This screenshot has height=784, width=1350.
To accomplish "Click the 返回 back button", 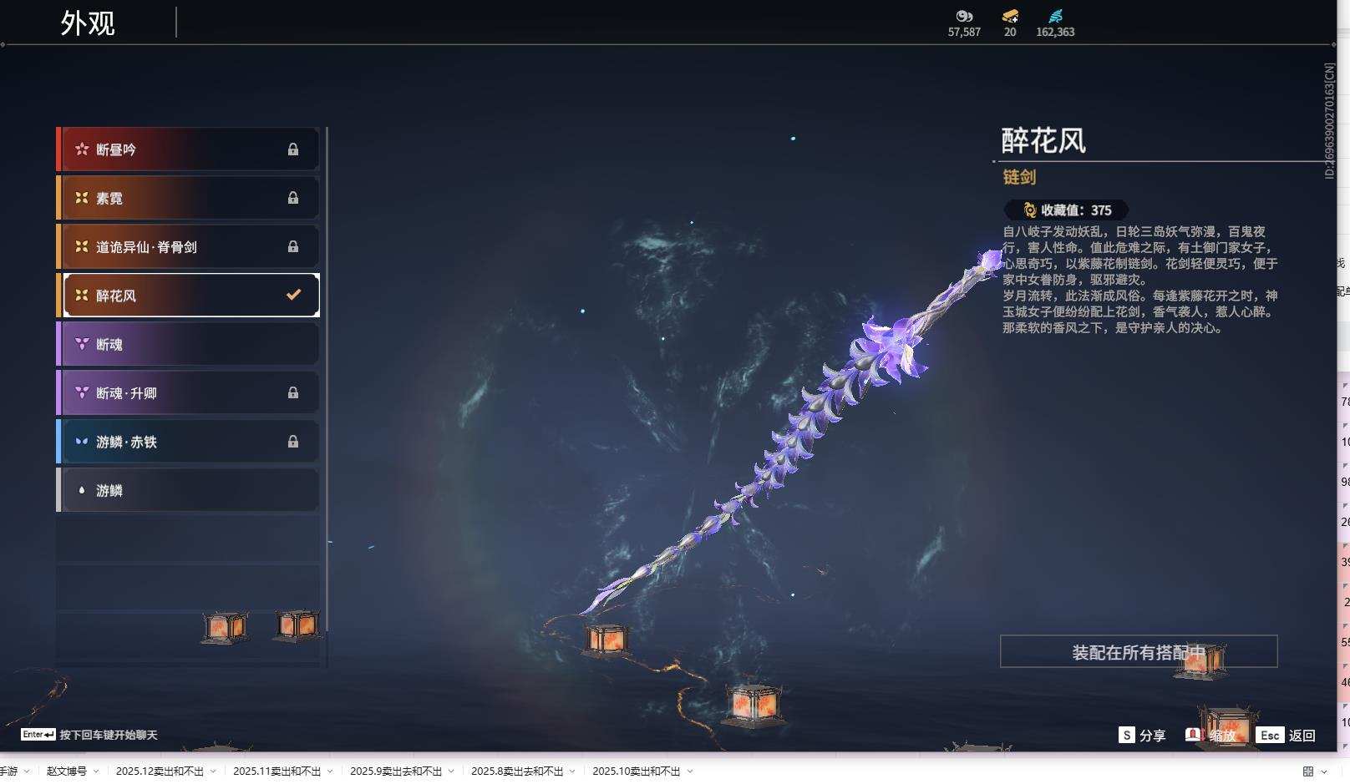I will click(x=1302, y=736).
